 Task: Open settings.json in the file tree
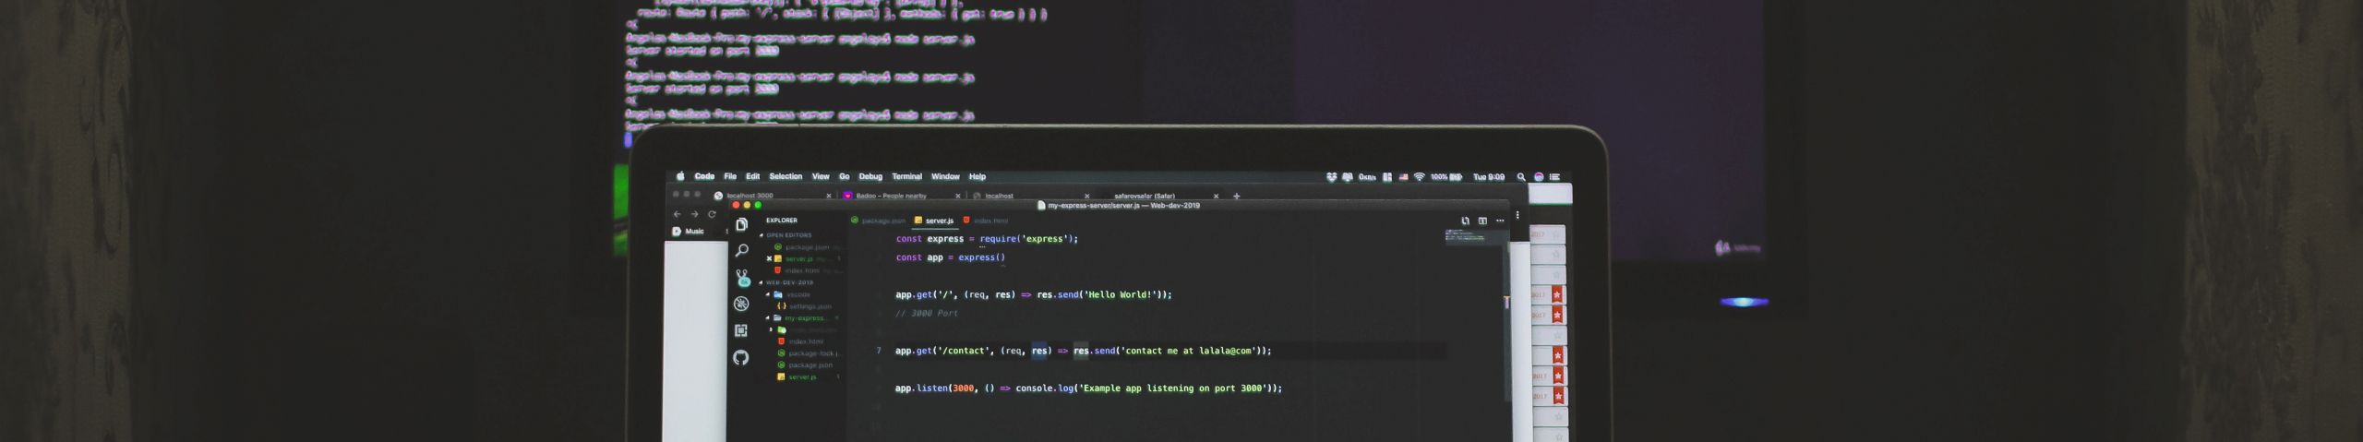pos(810,306)
